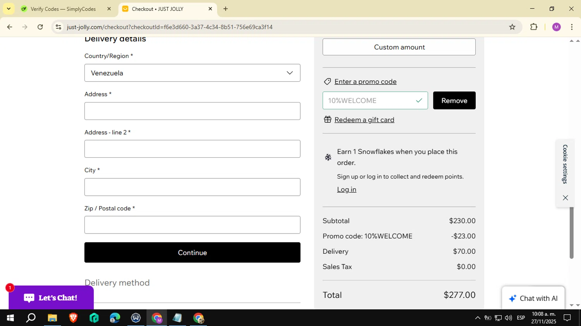The image size is (581, 326).
Task: Go back to the previous page
Action: (10, 27)
